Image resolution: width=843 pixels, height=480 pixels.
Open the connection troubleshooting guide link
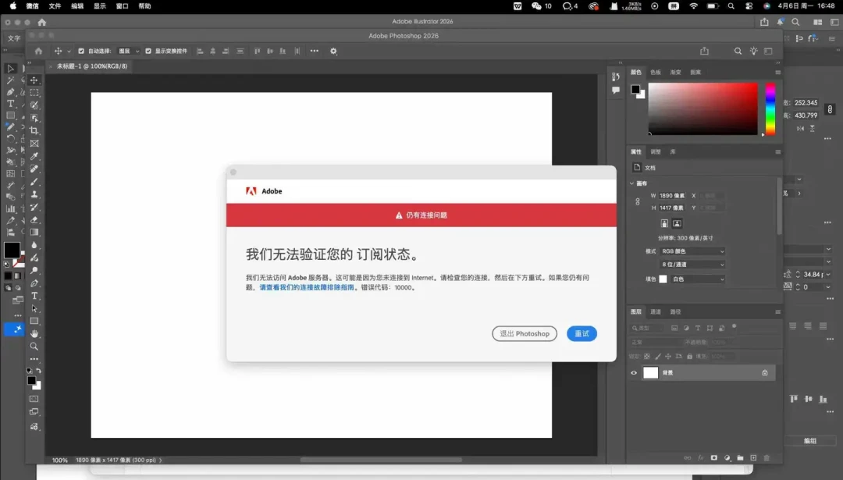pyautogui.click(x=307, y=287)
